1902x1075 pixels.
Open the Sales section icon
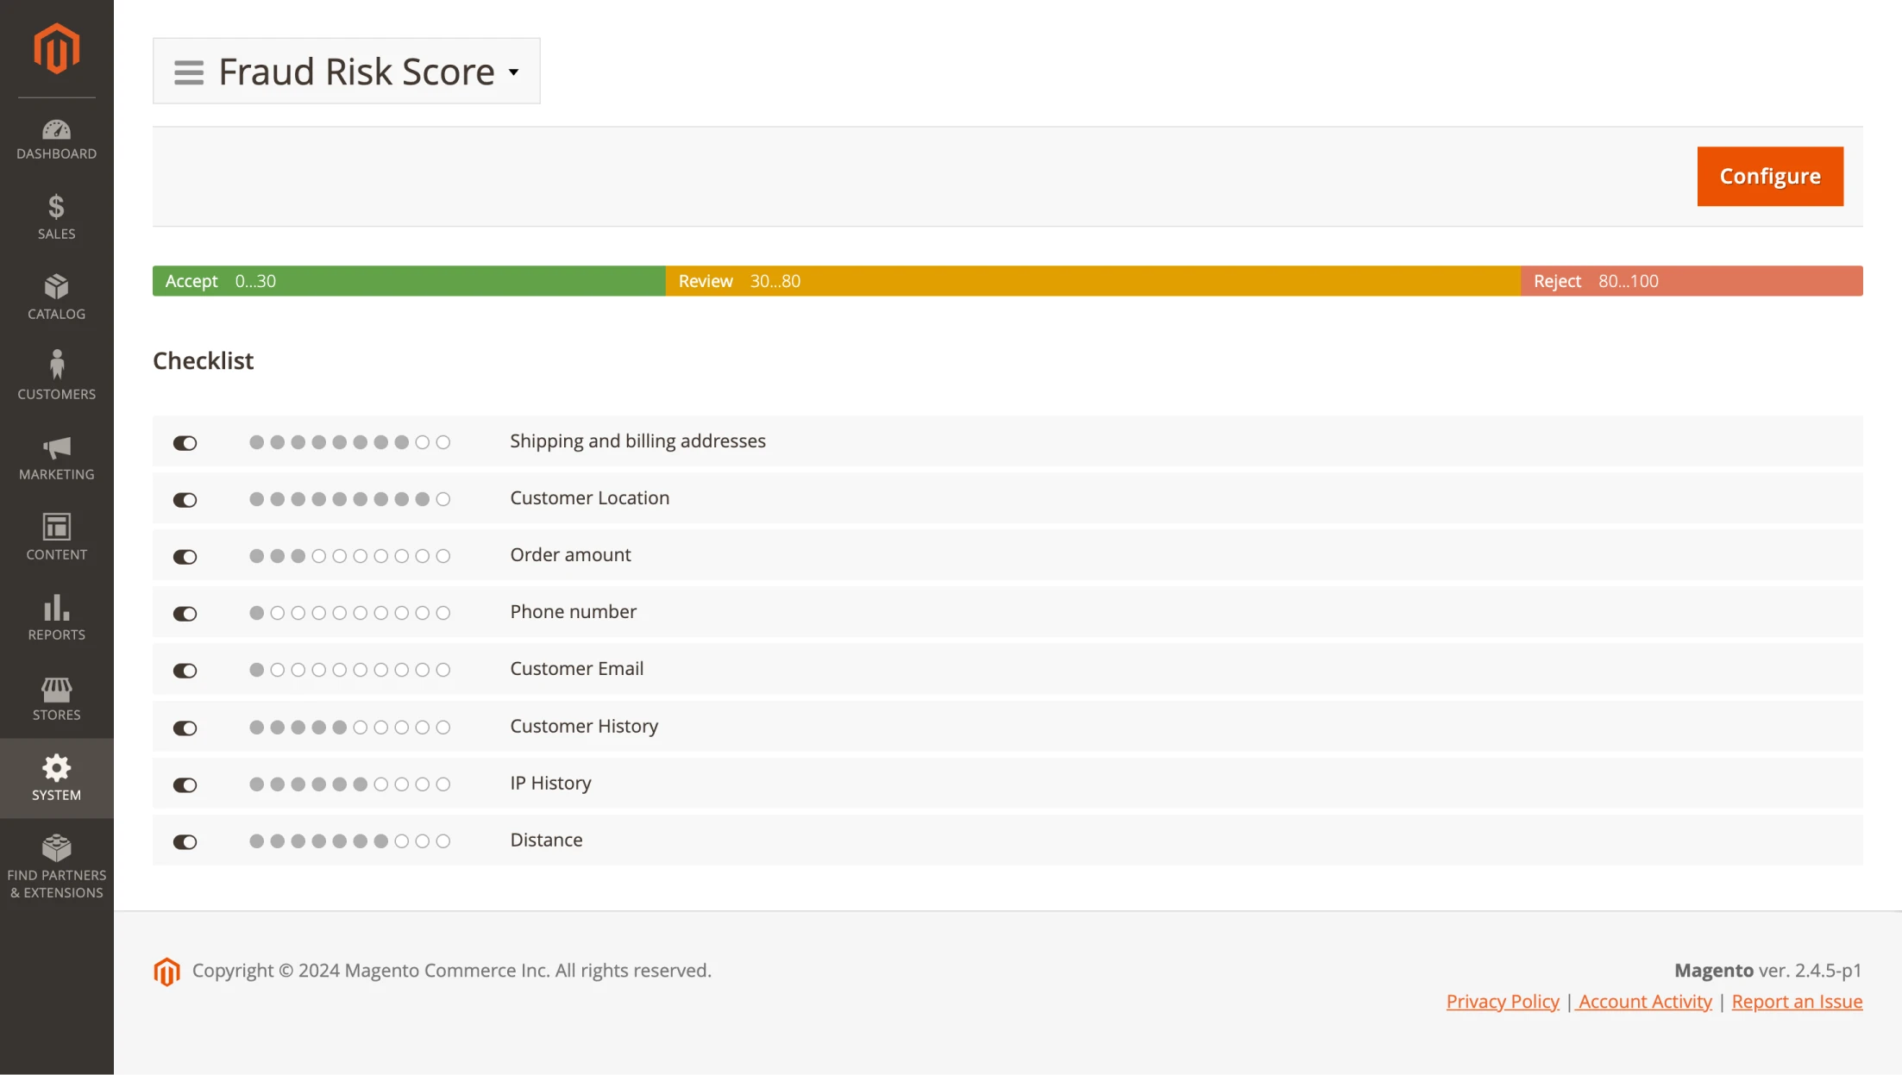tap(56, 209)
